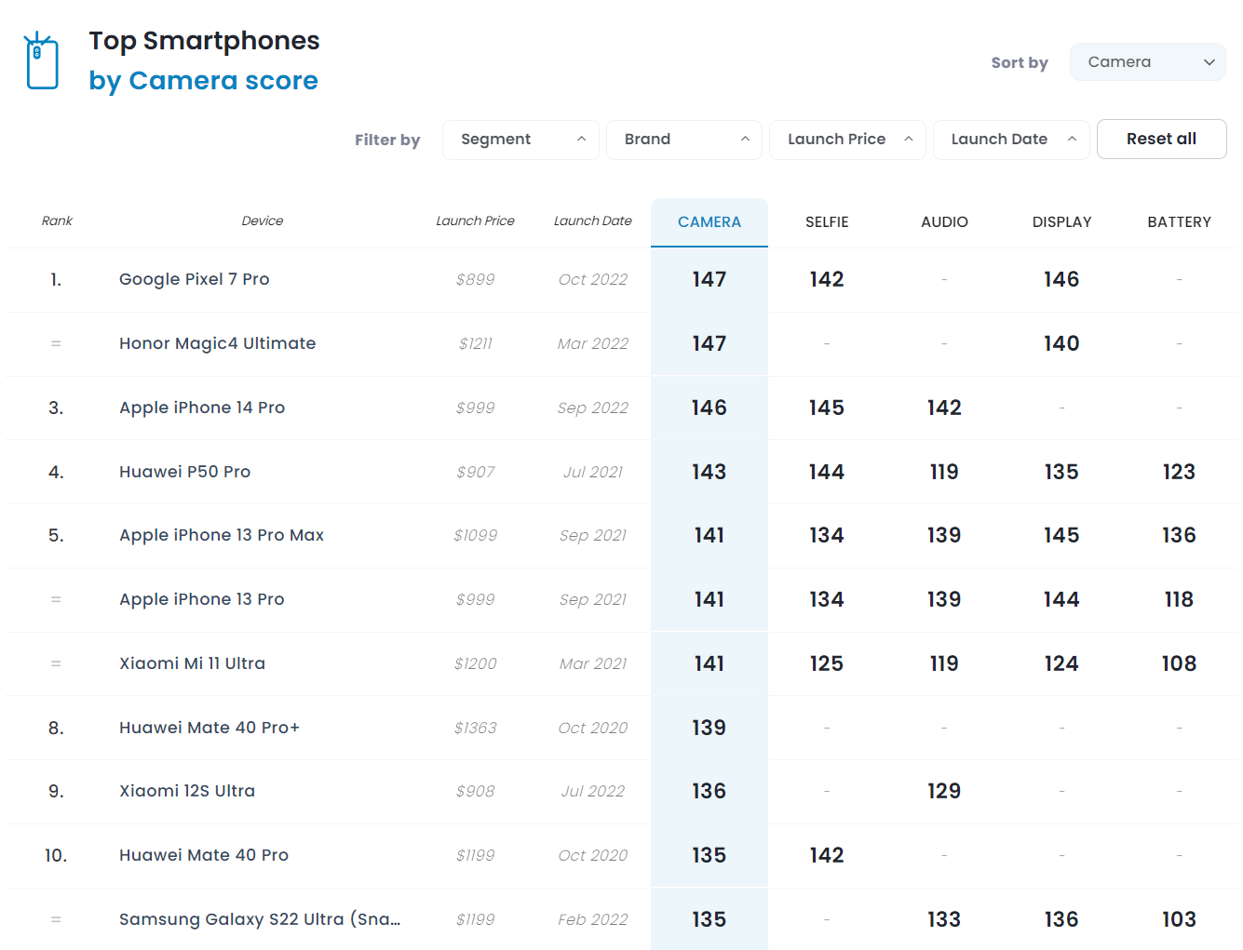Open the Honor Magic4 Ultimate entry
The height and width of the screenshot is (950, 1243).
pyautogui.click(x=218, y=343)
